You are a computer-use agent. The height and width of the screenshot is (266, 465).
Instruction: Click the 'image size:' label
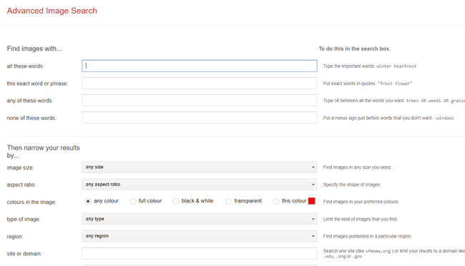[x=20, y=168]
